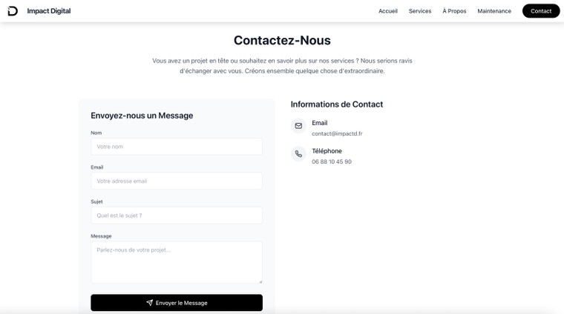Click the Contactez-Nous page heading
564x314 pixels.
point(282,40)
